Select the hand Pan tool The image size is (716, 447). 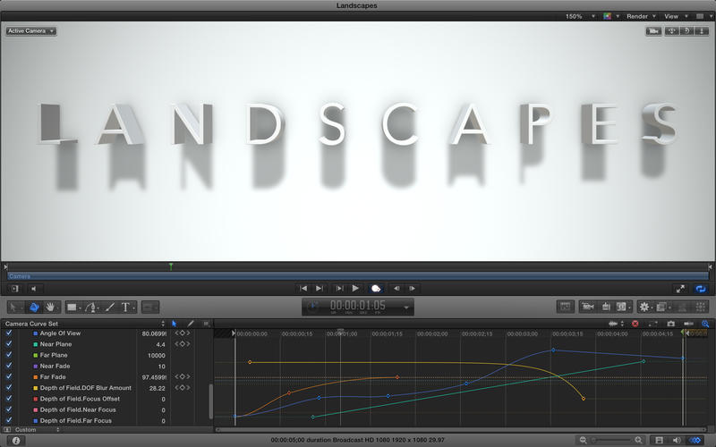[51, 307]
